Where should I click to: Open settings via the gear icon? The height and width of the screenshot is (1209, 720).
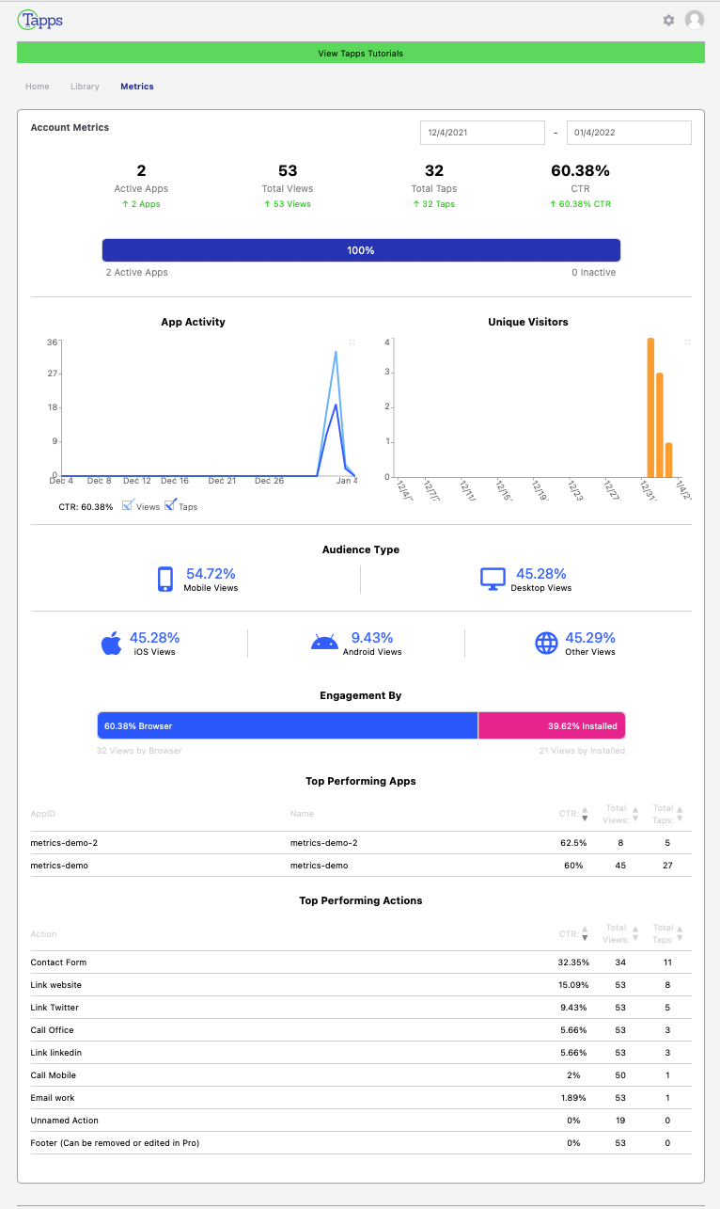668,20
